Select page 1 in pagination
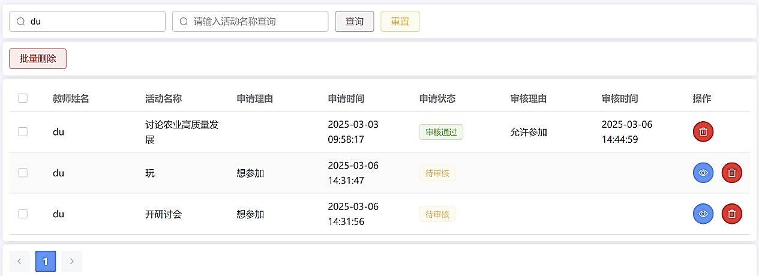The image size is (759, 276). [x=46, y=262]
